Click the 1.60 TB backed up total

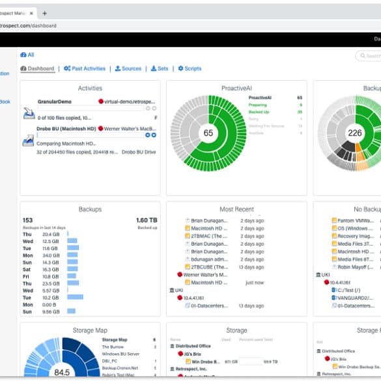click(x=147, y=220)
